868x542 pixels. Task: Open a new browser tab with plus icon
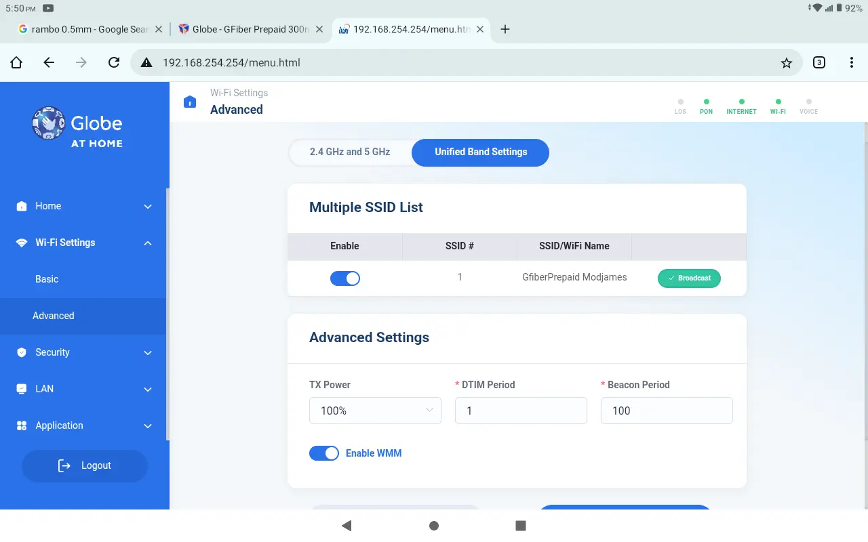(x=505, y=29)
